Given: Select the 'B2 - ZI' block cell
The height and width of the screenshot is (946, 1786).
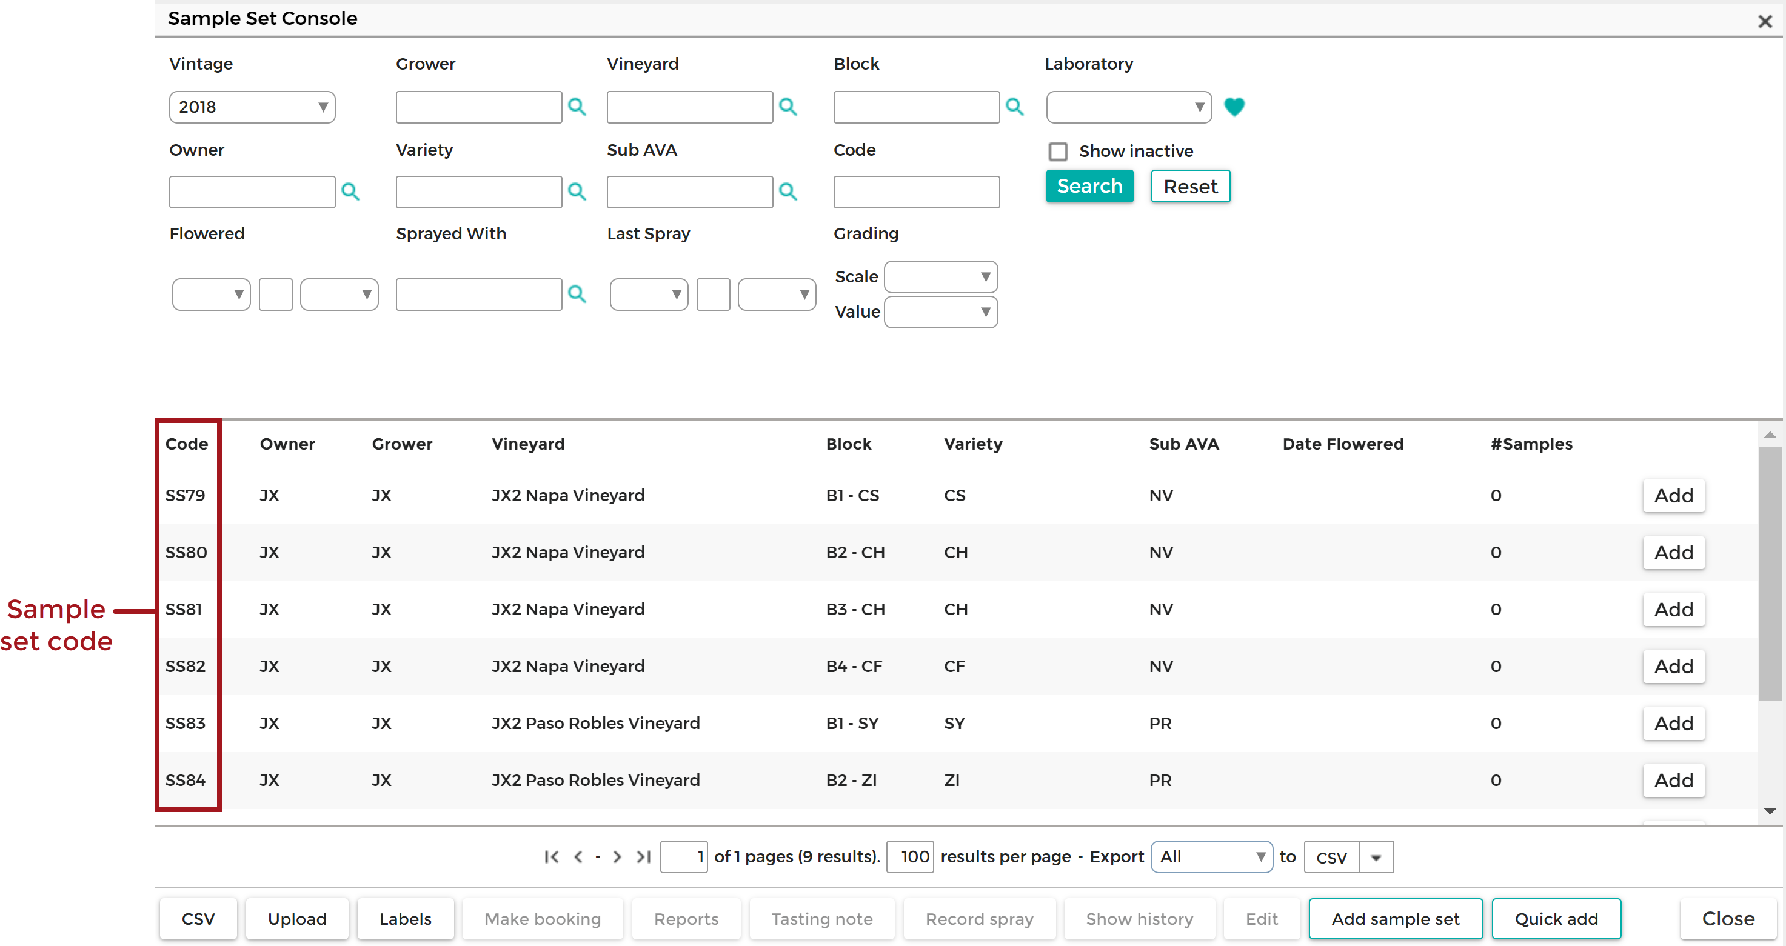Looking at the screenshot, I should point(851,780).
